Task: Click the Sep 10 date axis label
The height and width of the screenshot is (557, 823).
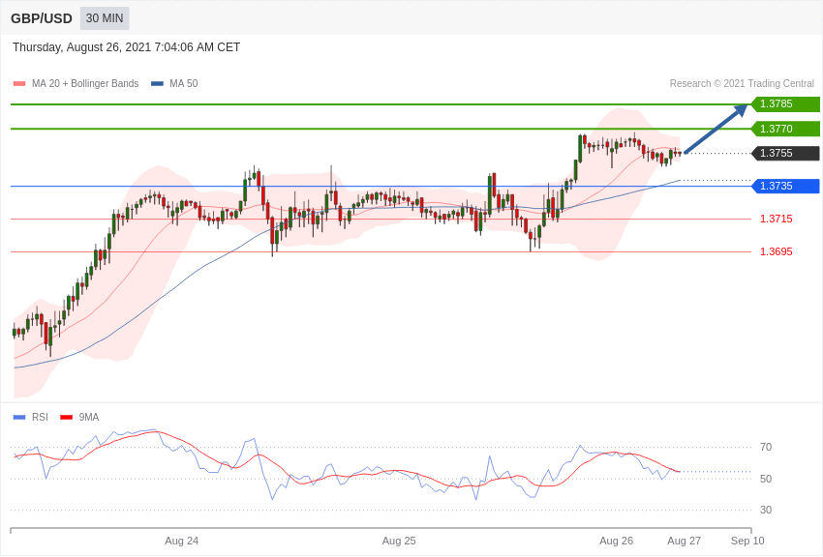Action: (747, 541)
